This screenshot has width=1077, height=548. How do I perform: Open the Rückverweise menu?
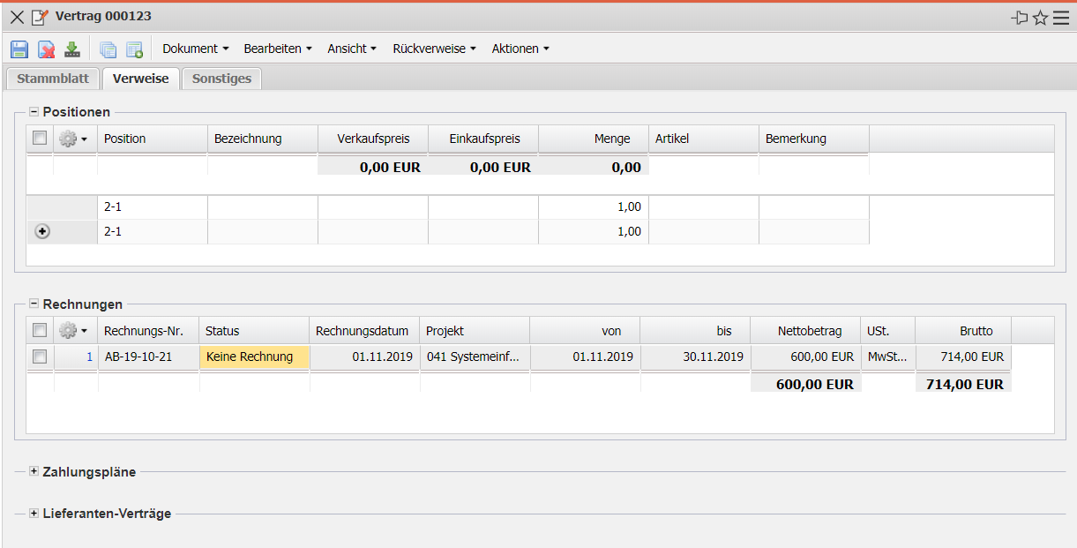pos(434,49)
